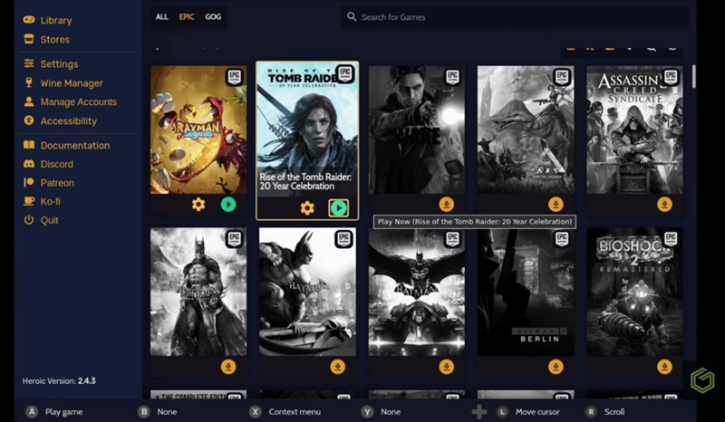Screen dimensions: 725x422
Task: Open Assassin's Creed Syndicate cover
Action: [x=635, y=129]
